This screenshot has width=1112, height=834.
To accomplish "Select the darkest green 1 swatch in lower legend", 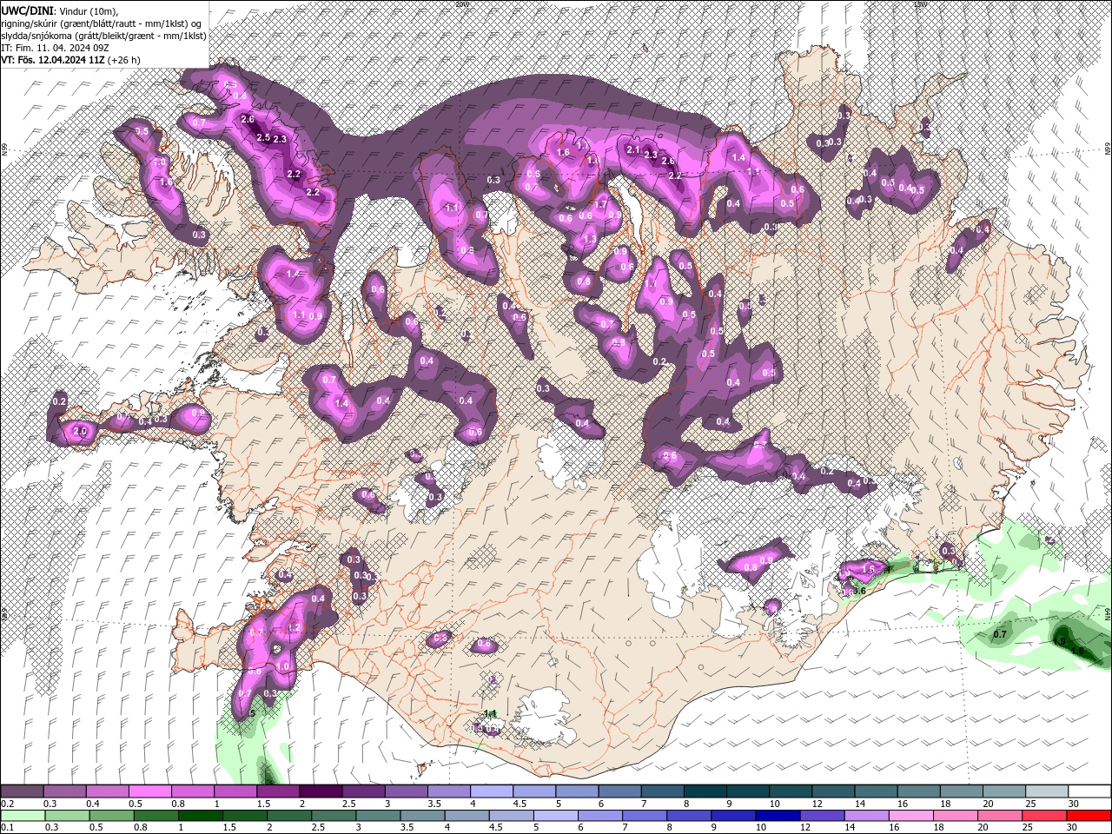I will 199,816.
